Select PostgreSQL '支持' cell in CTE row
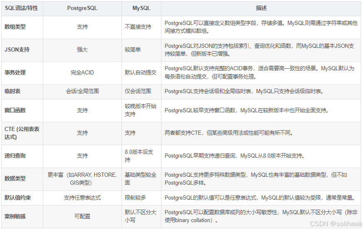Screen dimensions: 364x230 click(82, 133)
